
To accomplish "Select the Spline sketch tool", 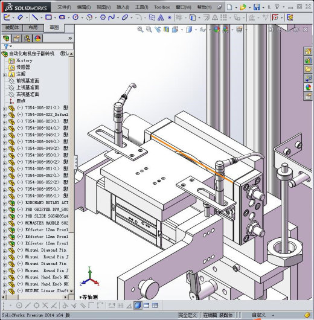I will coord(112,18).
